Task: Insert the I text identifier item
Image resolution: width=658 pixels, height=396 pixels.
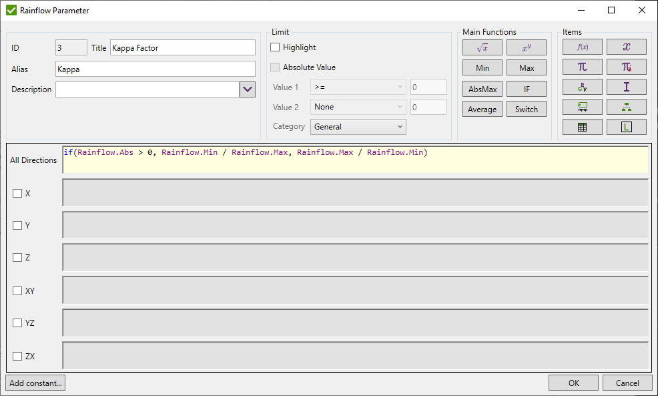Action: [x=626, y=86]
